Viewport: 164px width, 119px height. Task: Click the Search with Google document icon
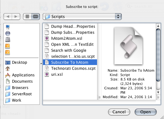tap(47, 50)
